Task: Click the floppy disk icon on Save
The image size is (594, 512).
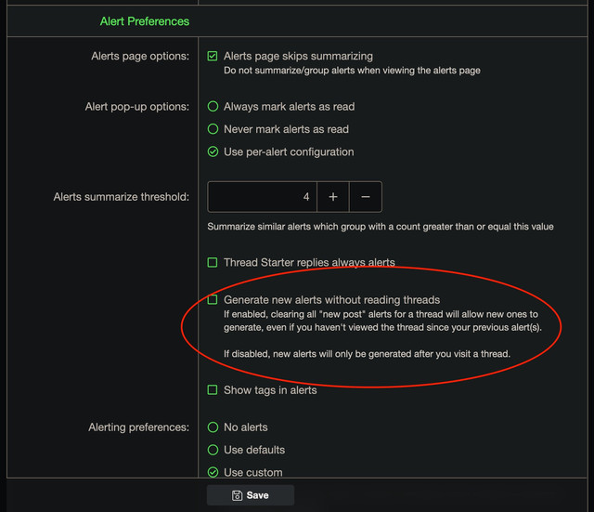Action: point(238,495)
